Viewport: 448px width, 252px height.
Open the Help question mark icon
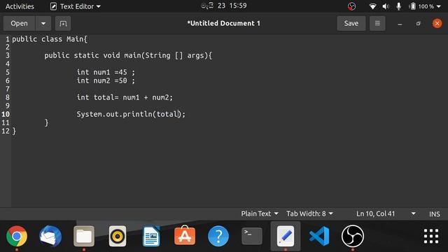218,236
